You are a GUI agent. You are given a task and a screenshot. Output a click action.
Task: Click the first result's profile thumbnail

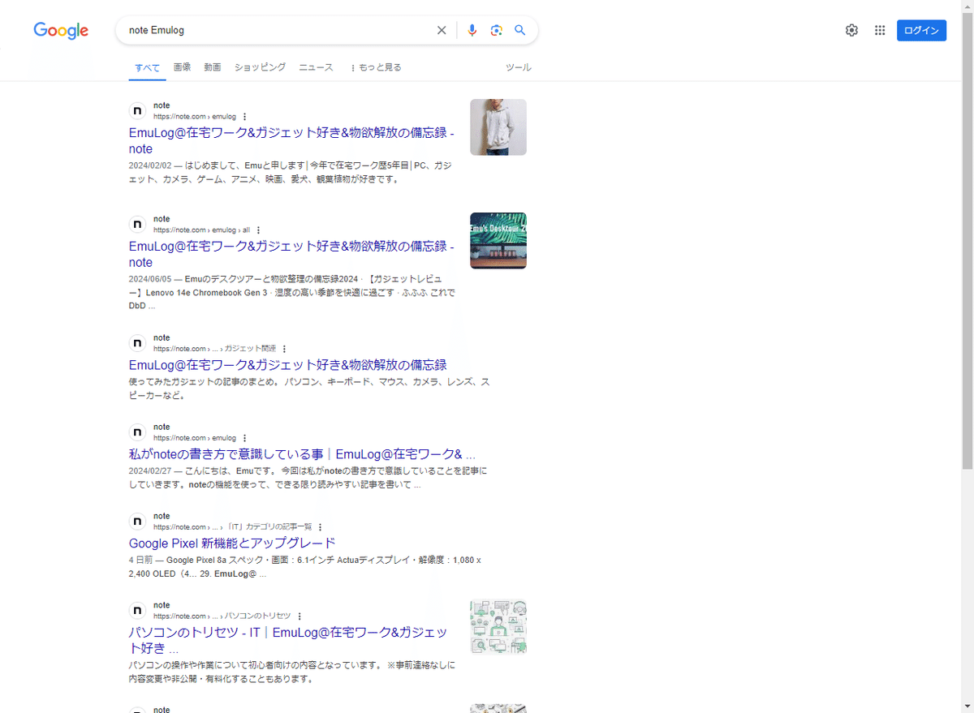pyautogui.click(x=498, y=127)
